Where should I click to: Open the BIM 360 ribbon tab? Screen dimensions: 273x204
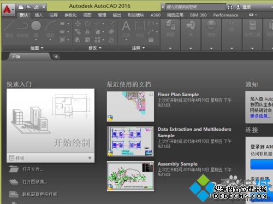click(x=198, y=15)
